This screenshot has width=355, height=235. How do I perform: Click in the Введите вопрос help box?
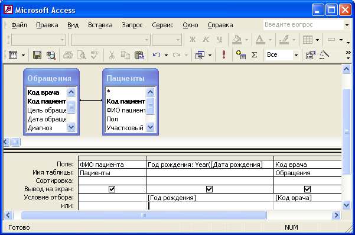tap(304, 25)
